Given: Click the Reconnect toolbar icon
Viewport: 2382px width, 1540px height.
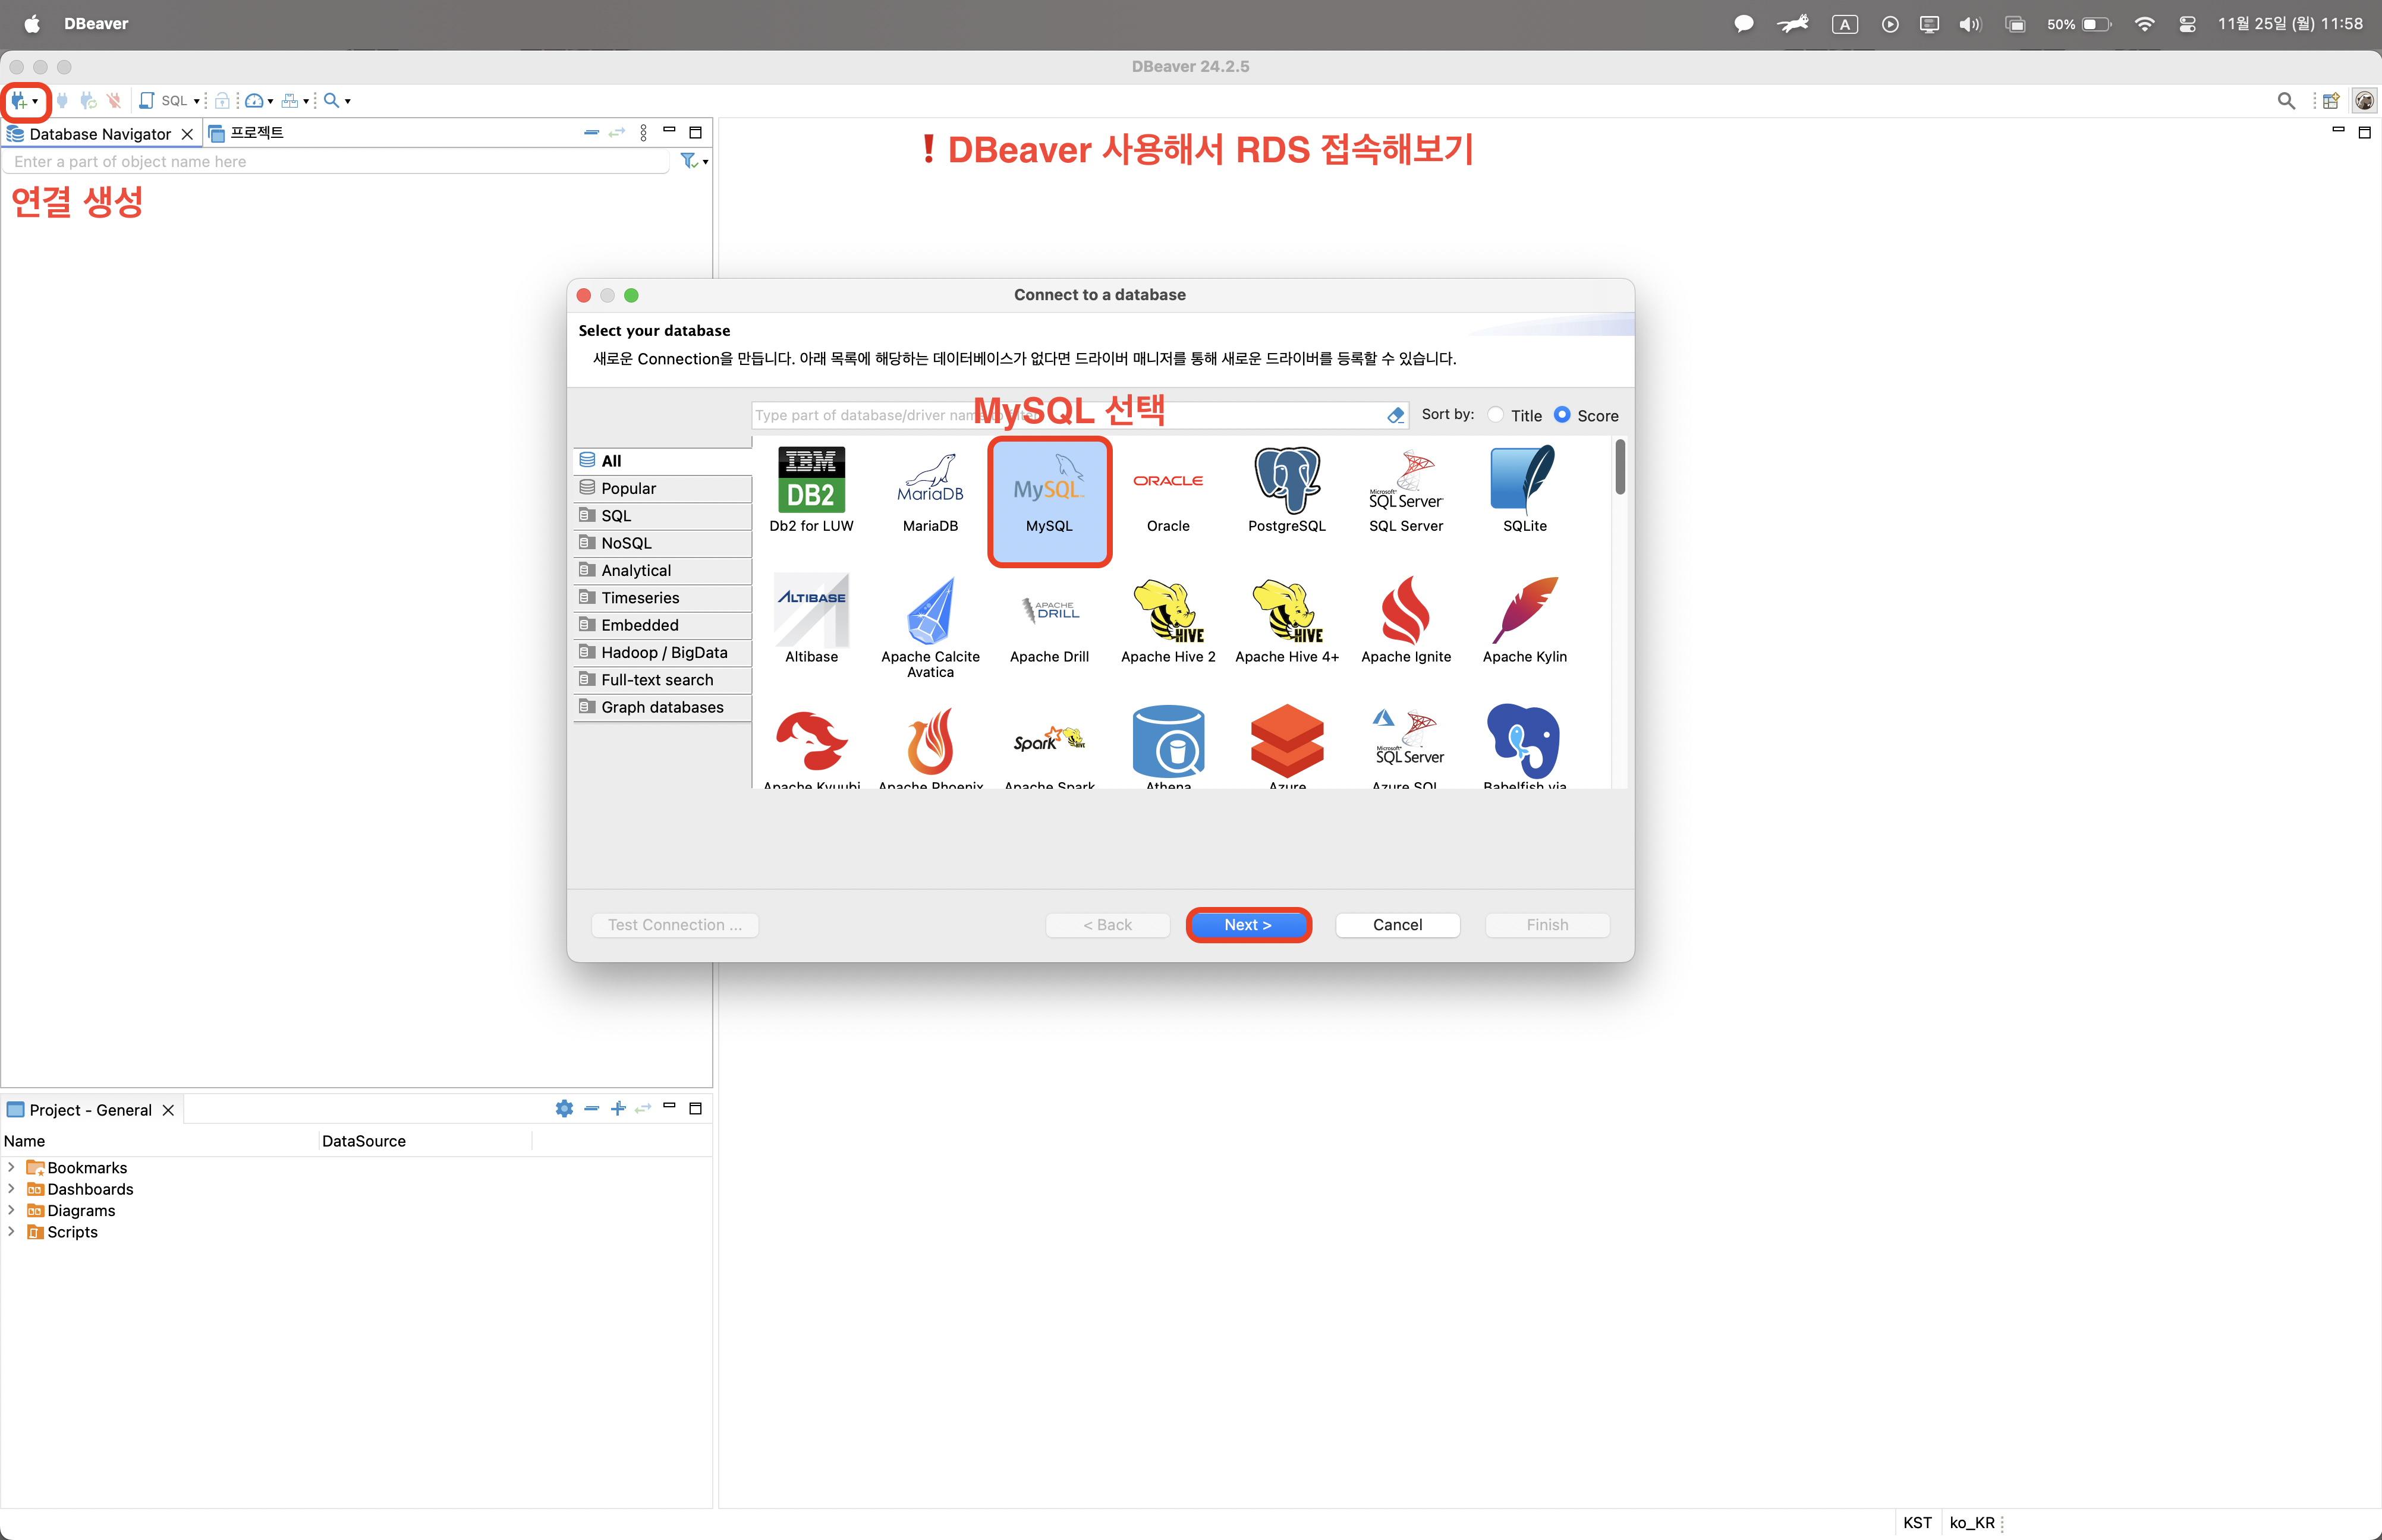Looking at the screenshot, I should tap(88, 100).
